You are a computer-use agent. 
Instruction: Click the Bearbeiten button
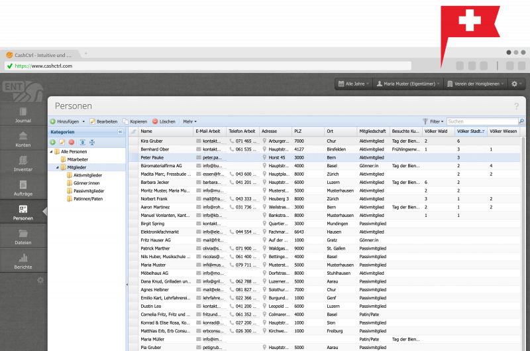pyautogui.click(x=104, y=121)
